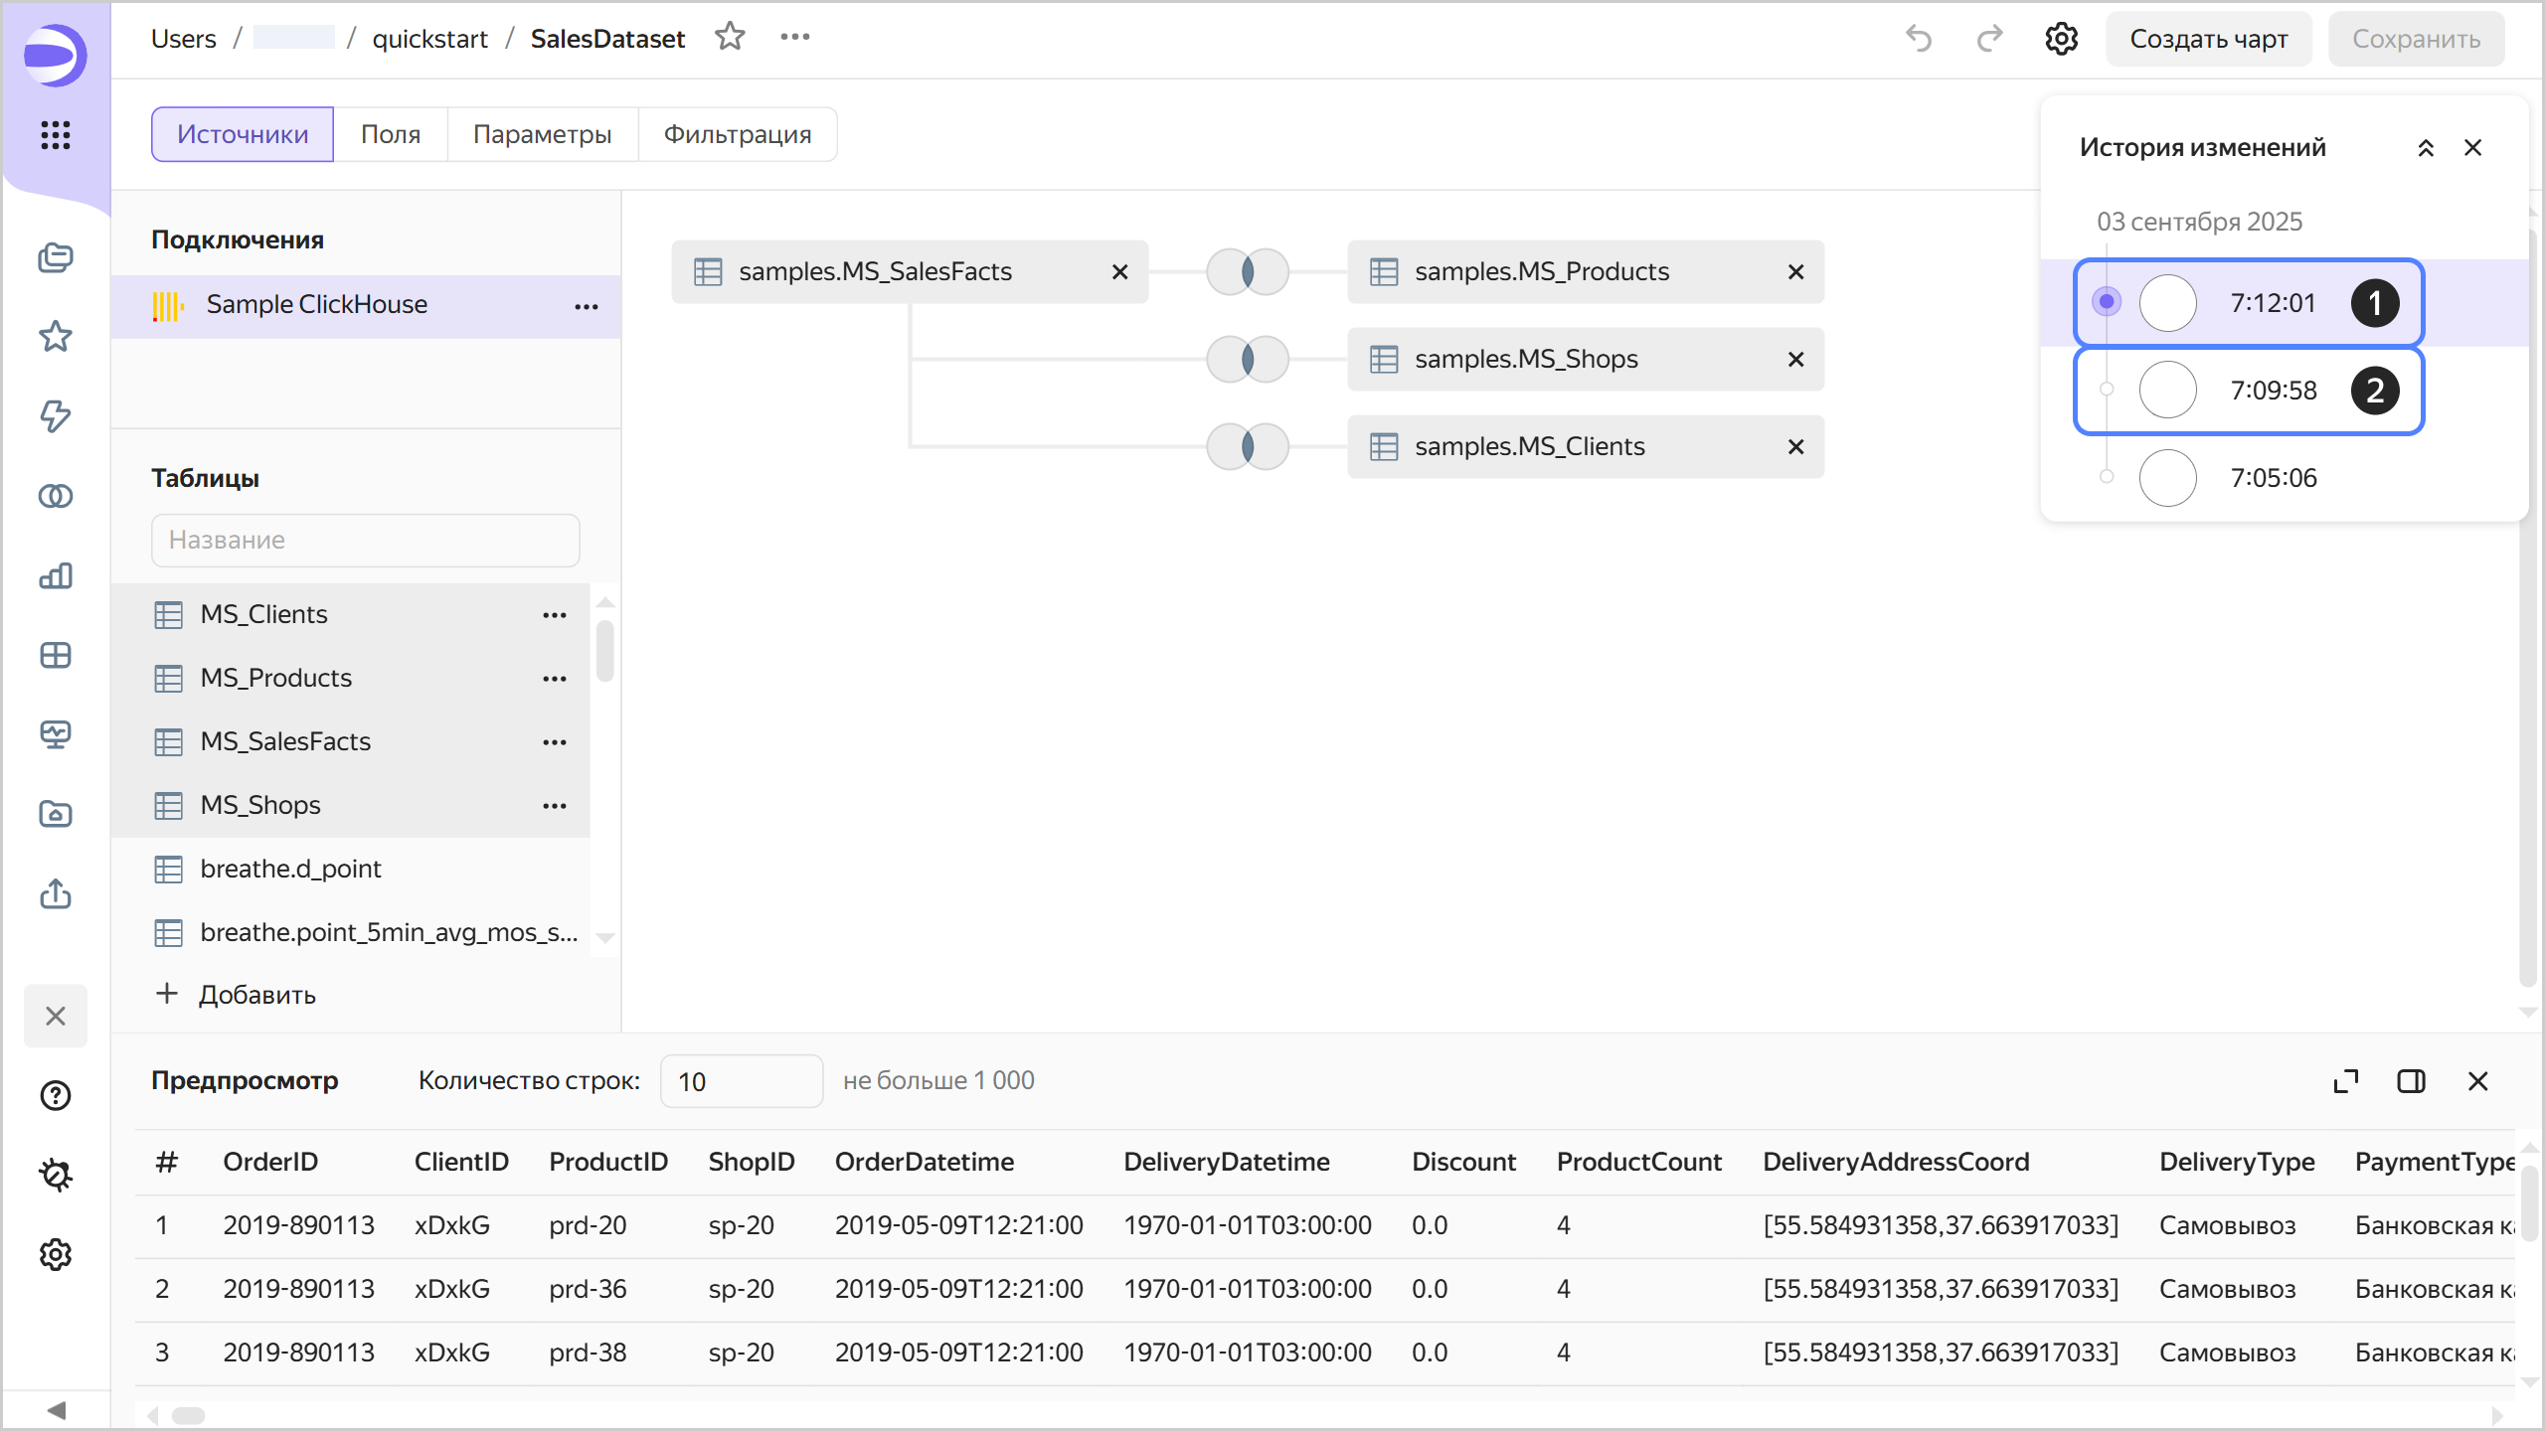
Task: Open the help question mark icon in sidebar
Action: pyautogui.click(x=56, y=1095)
